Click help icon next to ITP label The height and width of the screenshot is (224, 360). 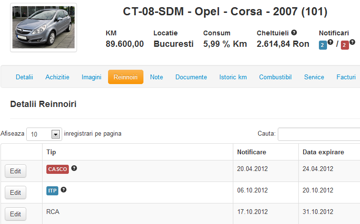pyautogui.click(x=64, y=190)
